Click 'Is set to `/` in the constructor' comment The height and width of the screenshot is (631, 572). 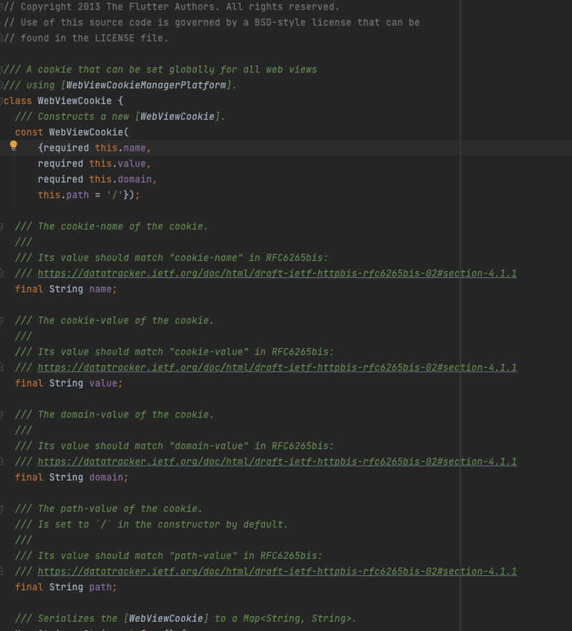click(152, 525)
